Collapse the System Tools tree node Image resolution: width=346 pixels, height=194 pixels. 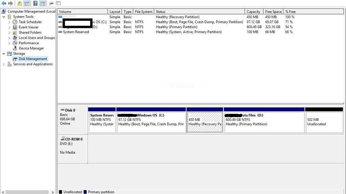pyautogui.click(x=3, y=17)
